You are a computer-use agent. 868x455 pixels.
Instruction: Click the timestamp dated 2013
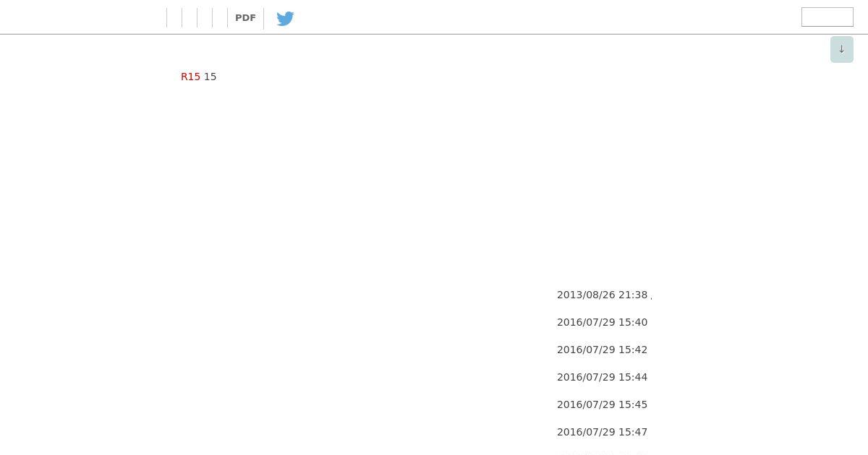tap(602, 295)
